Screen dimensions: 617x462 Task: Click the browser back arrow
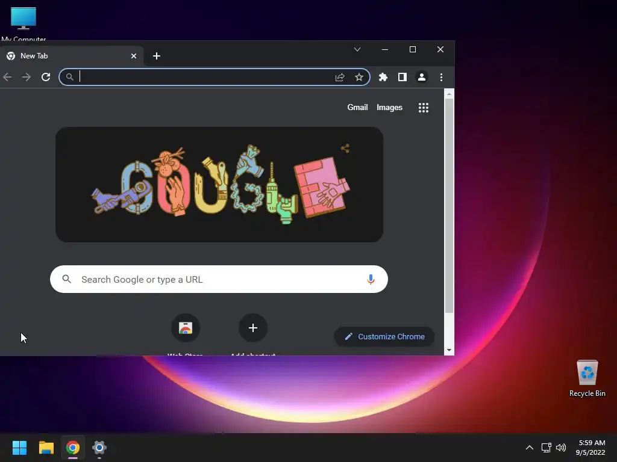click(x=7, y=77)
